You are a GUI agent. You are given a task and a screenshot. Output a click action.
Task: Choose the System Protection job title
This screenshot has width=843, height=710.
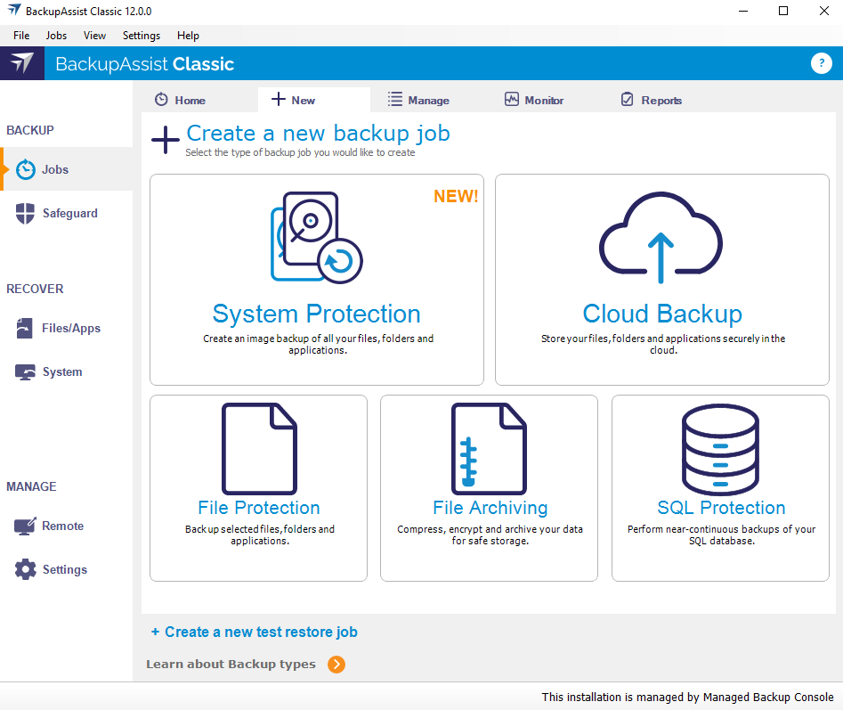(316, 314)
